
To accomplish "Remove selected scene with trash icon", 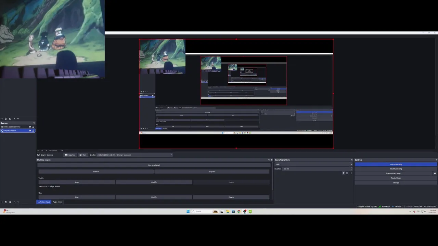I will click(x=5, y=119).
